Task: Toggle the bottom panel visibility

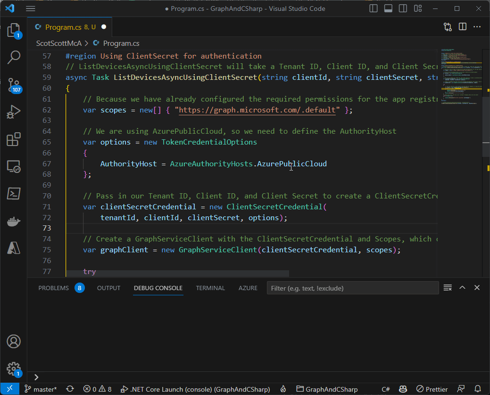Action: coord(389,9)
